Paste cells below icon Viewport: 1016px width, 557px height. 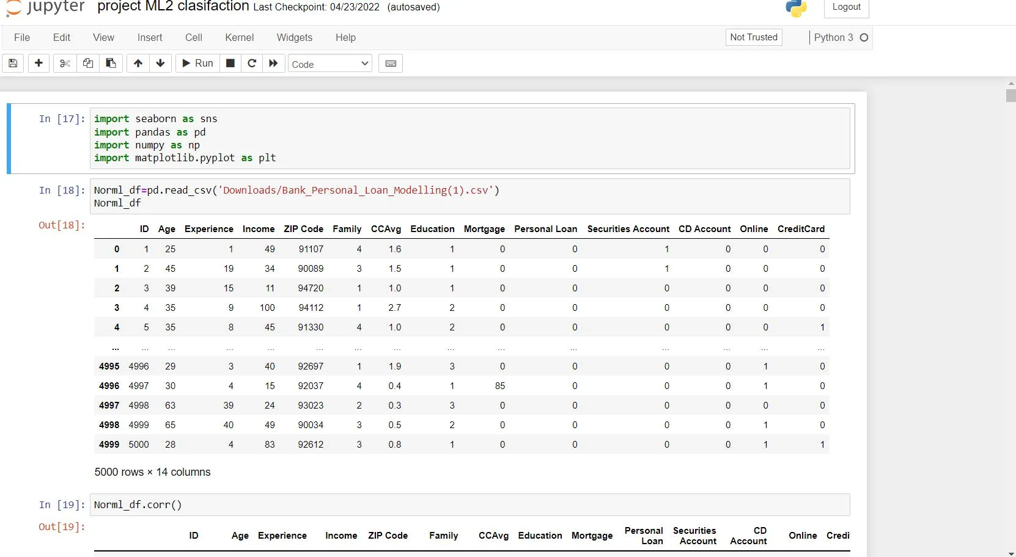pyautogui.click(x=111, y=64)
